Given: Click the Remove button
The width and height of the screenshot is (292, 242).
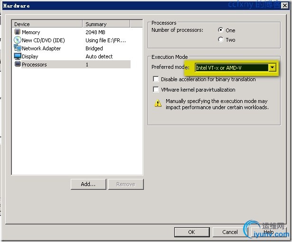Looking at the screenshot, I should (x=126, y=184).
